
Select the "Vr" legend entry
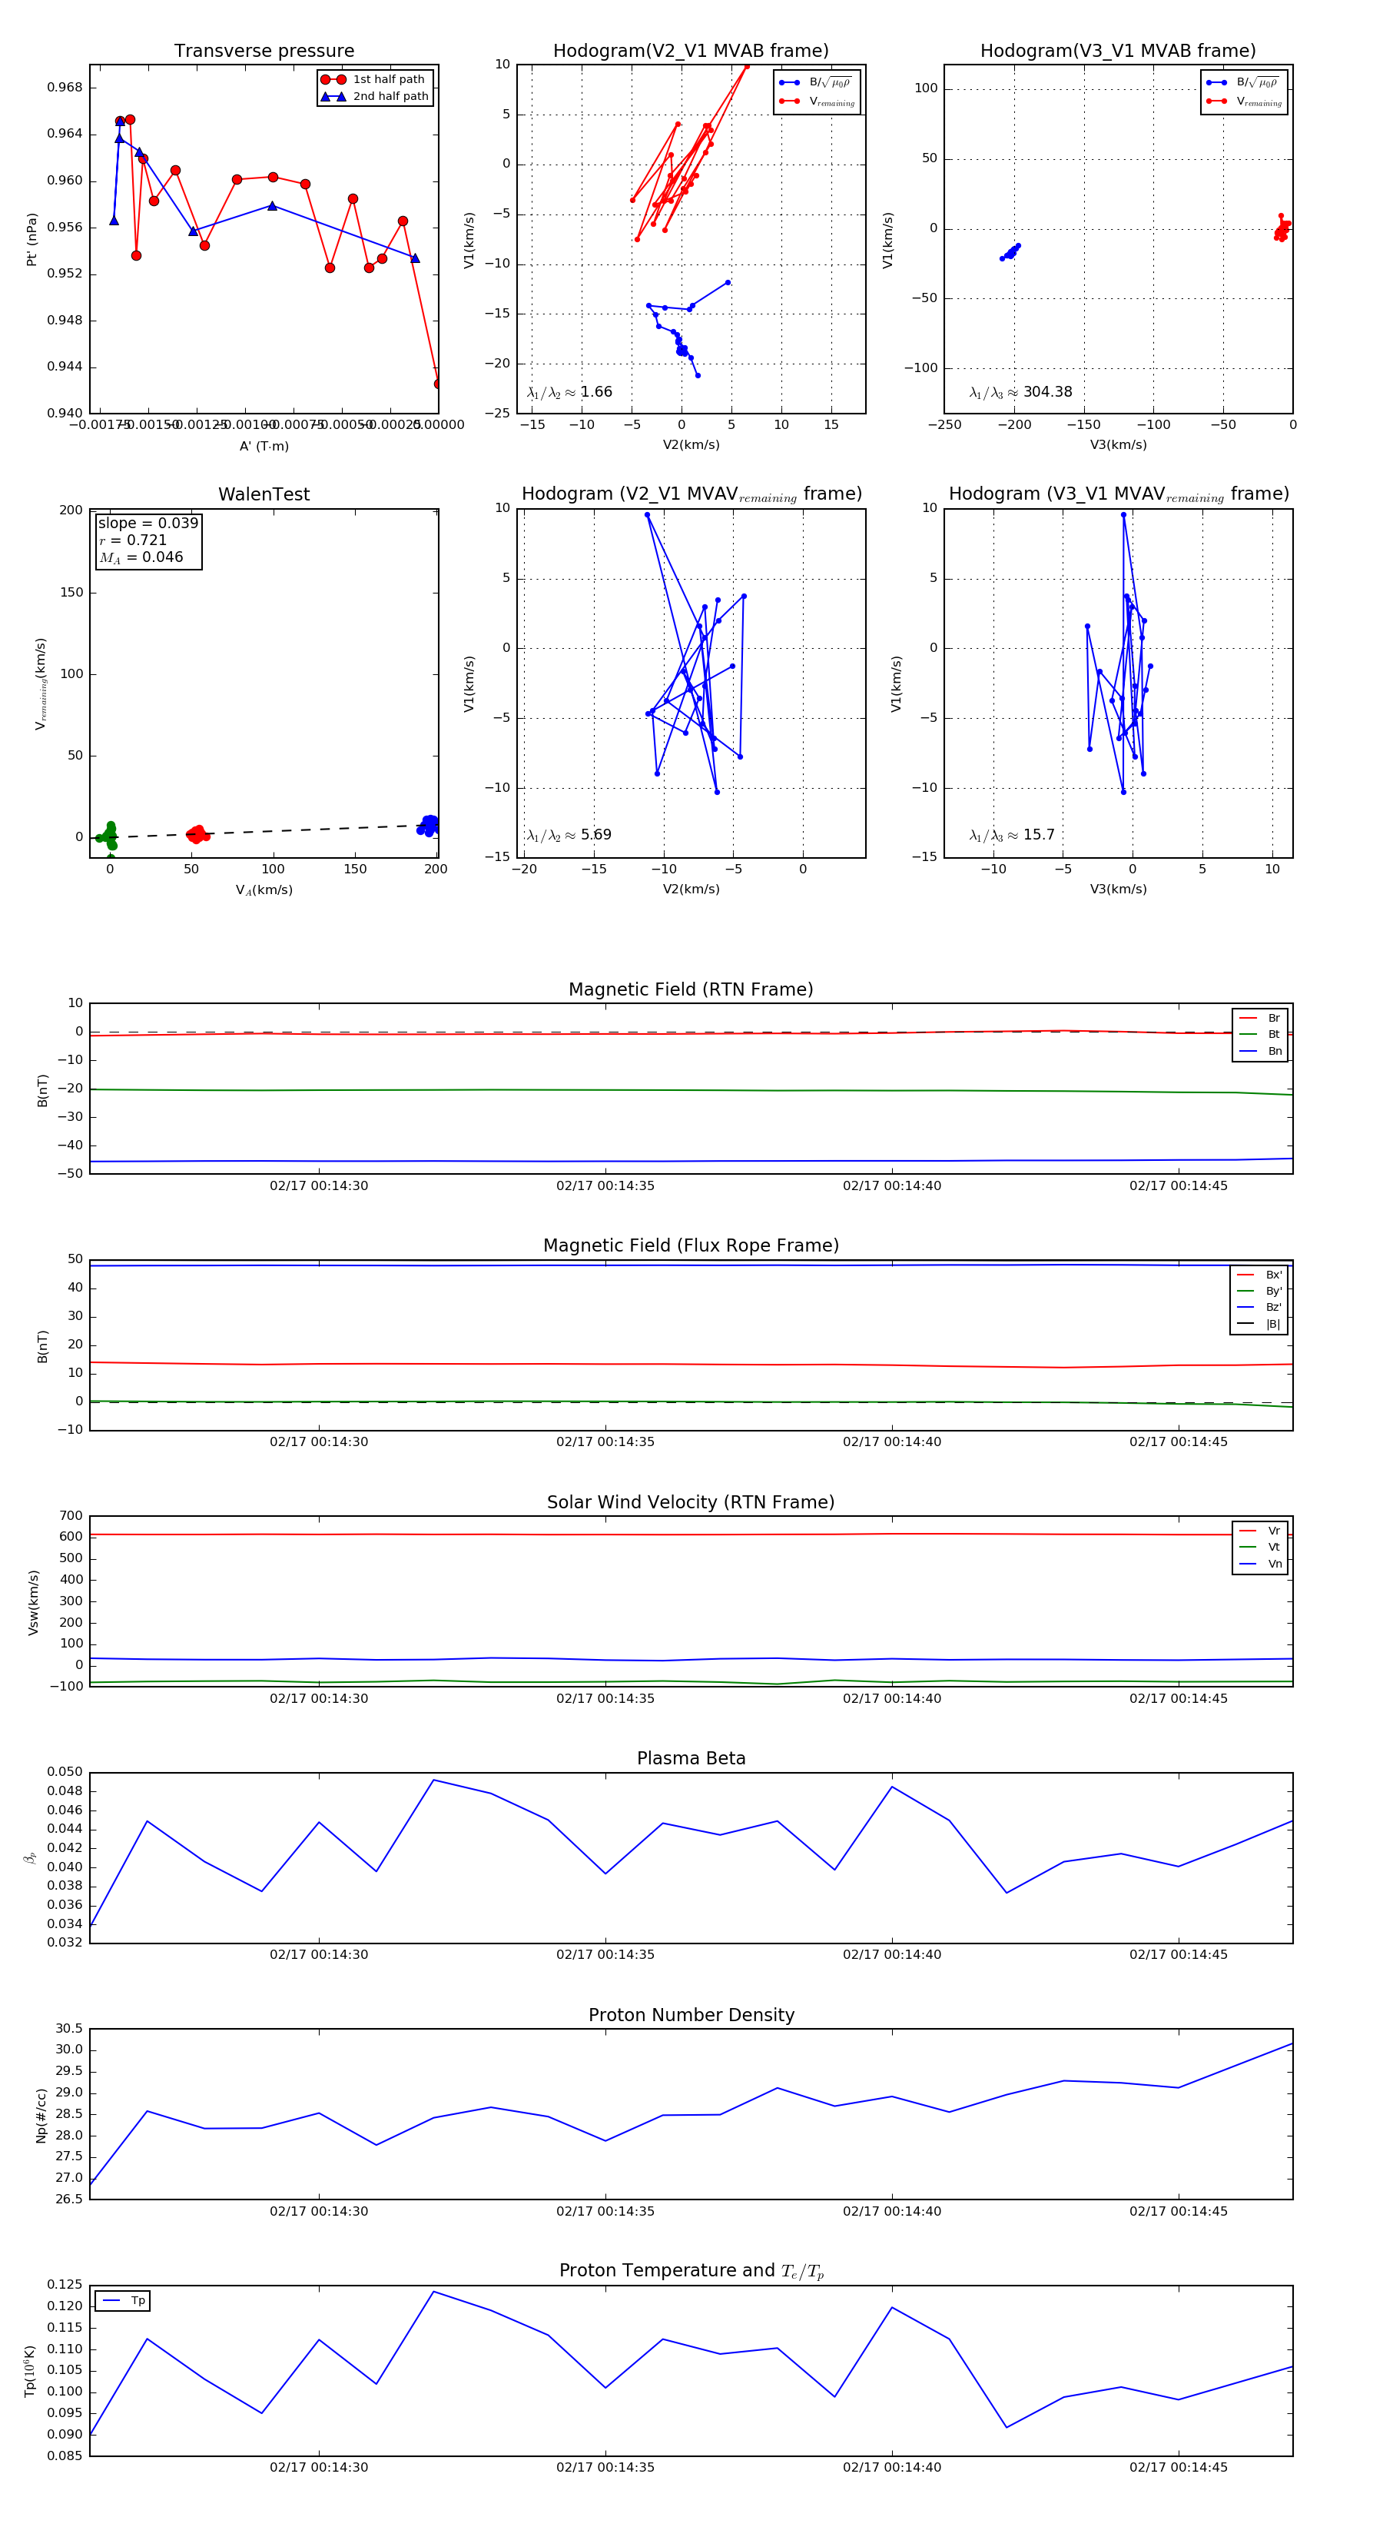pos(1260,1531)
